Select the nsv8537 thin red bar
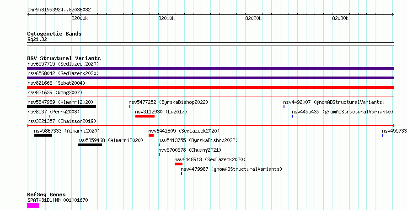407x210 pixels. (39, 116)
